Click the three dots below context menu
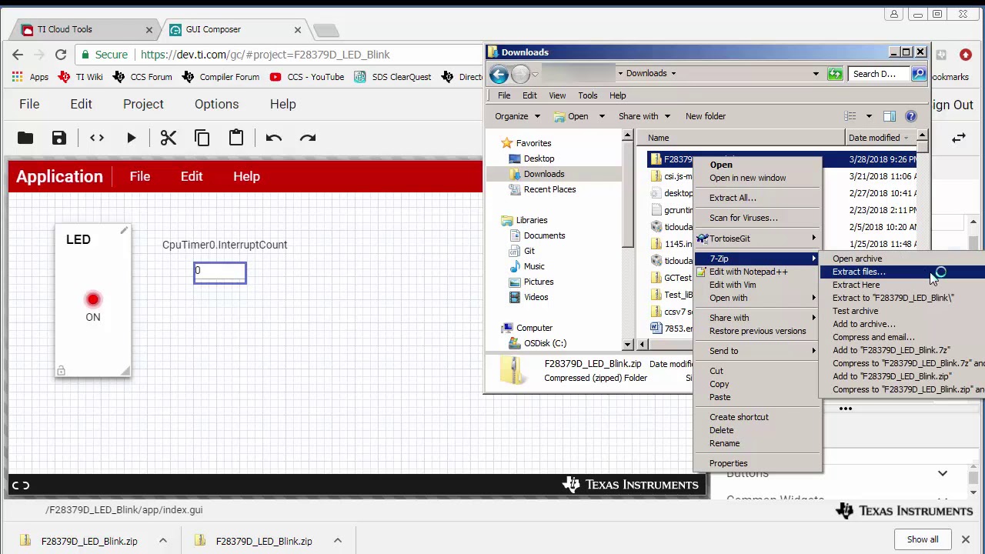The width and height of the screenshot is (985, 554). [x=846, y=409]
